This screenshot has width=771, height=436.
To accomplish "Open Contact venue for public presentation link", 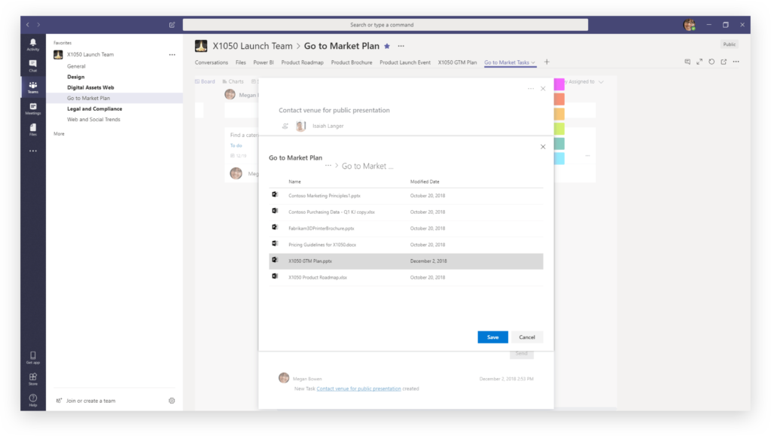I will (x=358, y=389).
